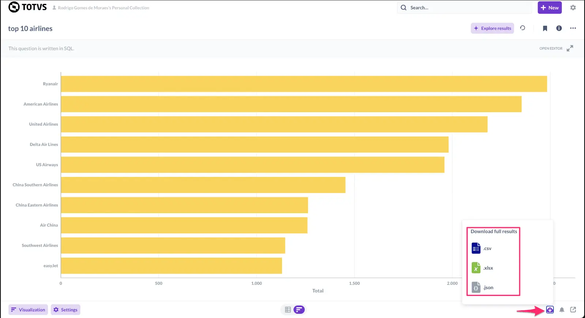Click the '2.000' axis tick label
Image resolution: width=585 pixels, height=318 pixels.
coord(452,283)
